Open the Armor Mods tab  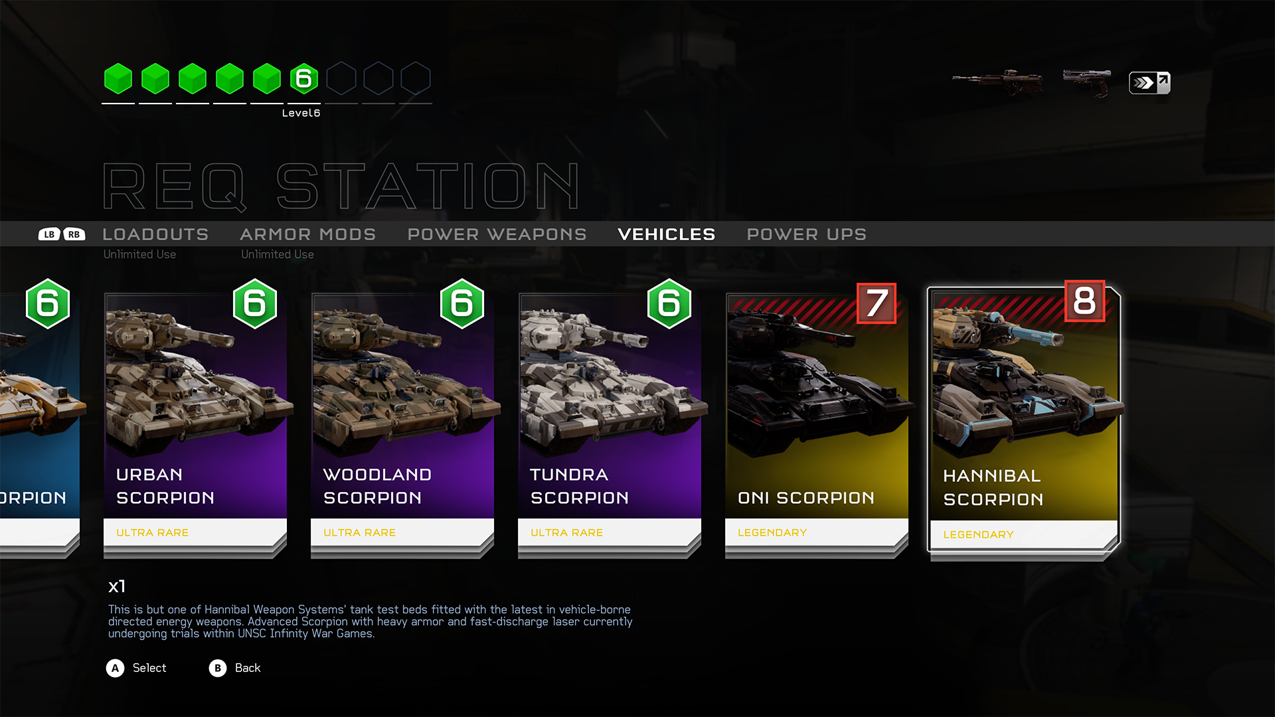(308, 234)
